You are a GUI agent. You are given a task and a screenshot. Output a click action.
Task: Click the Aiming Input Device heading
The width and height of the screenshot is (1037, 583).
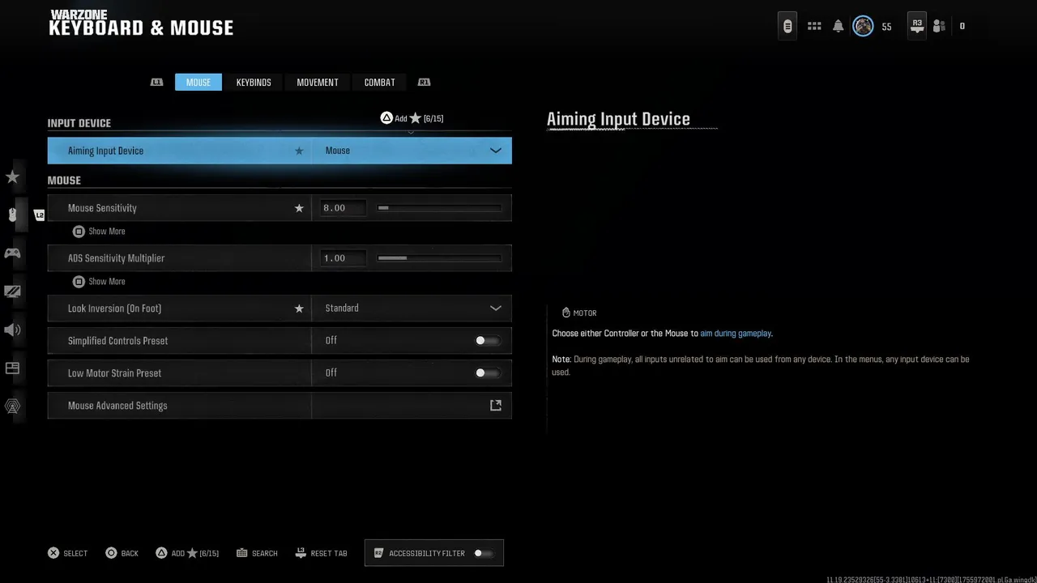(618, 119)
